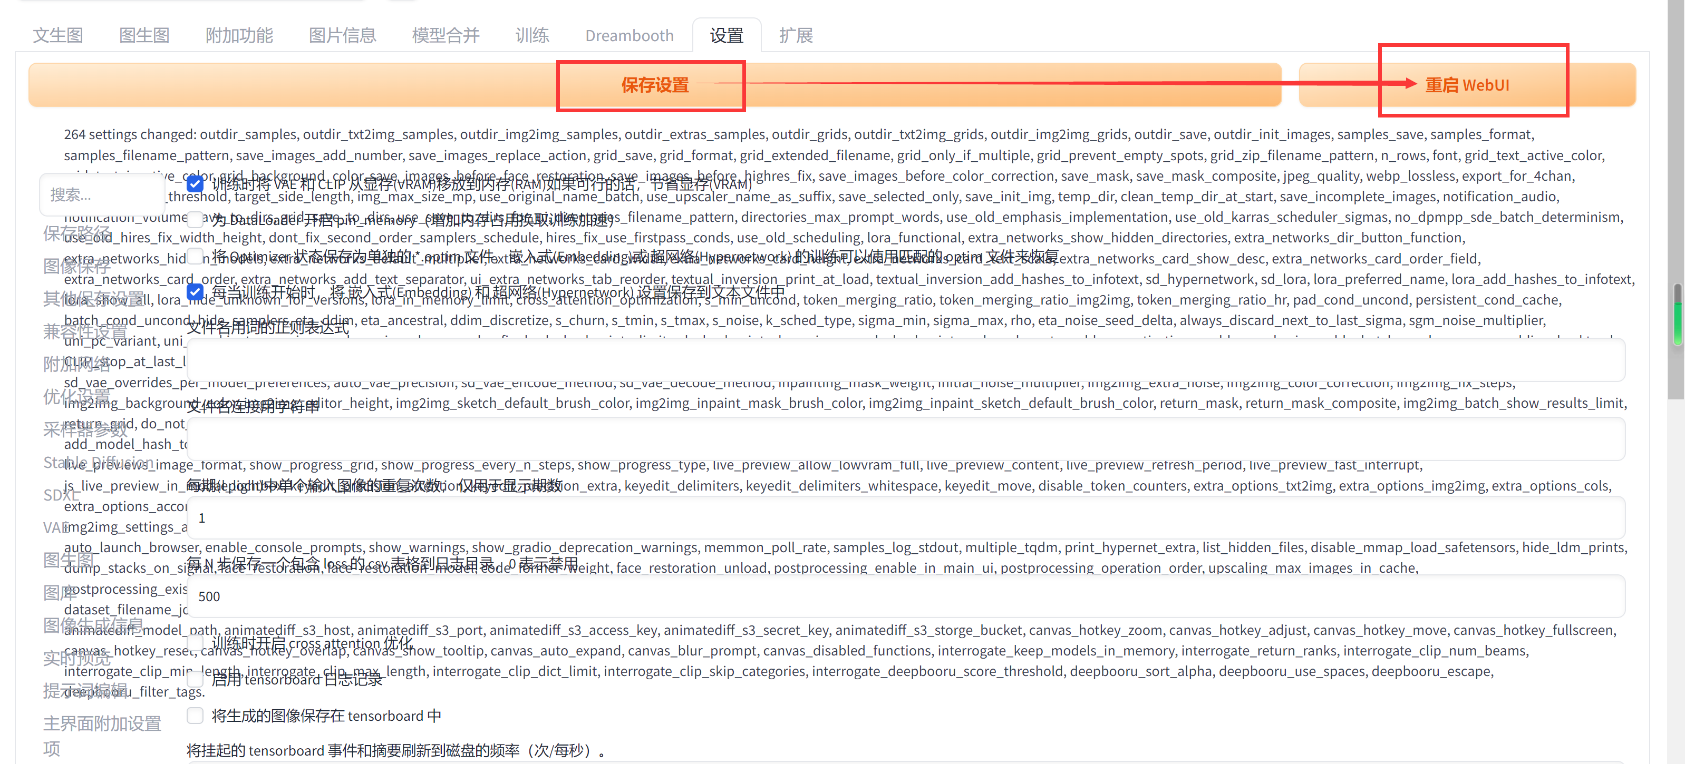The width and height of the screenshot is (1685, 764).
Task: Enable 将生成的图像保存在 tensorboard 中 checkbox
Action: [195, 715]
